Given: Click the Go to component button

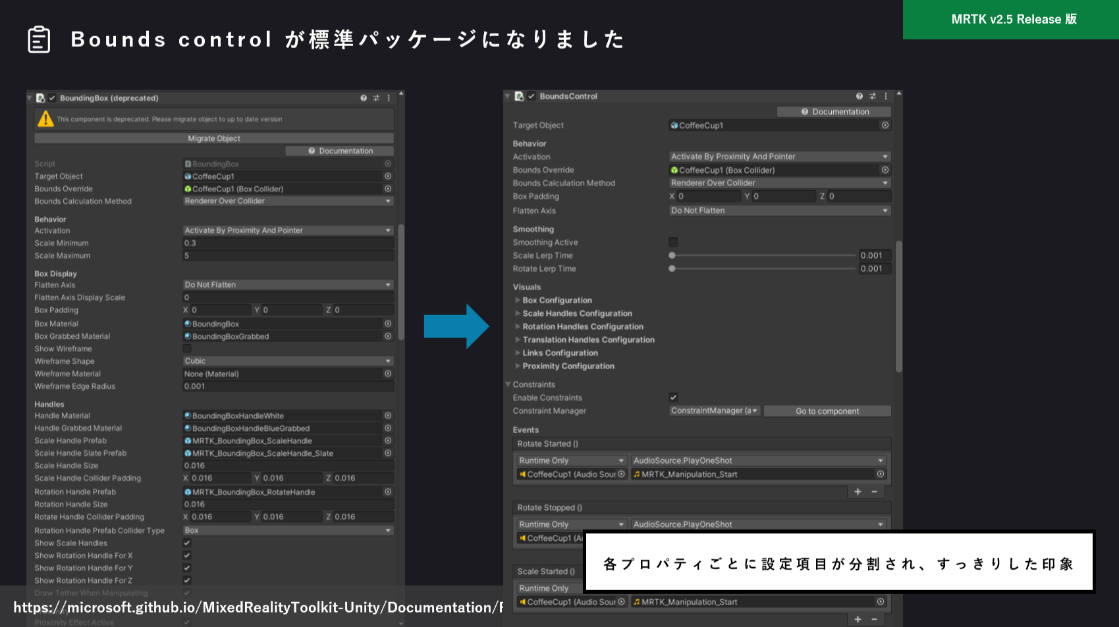Looking at the screenshot, I should click(x=827, y=411).
